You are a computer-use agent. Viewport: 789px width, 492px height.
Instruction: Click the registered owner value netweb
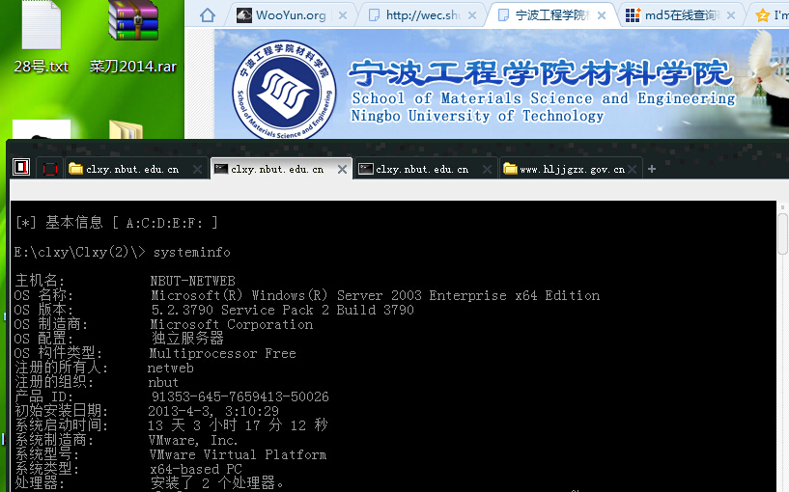pyautogui.click(x=171, y=368)
